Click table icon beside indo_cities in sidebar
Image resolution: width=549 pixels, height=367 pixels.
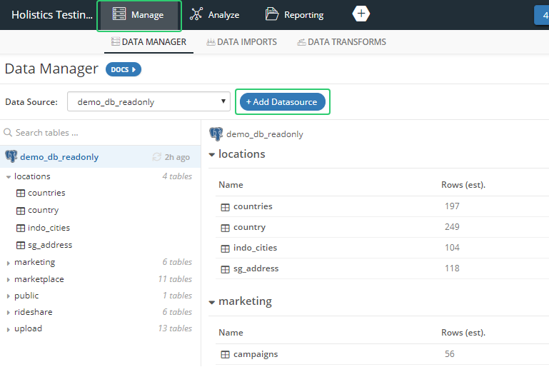[21, 228]
